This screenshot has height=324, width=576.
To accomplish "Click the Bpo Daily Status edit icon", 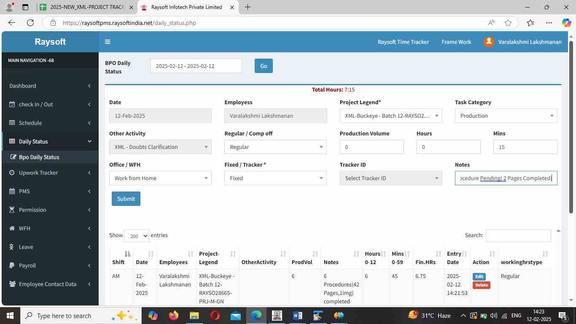I will [13, 157].
